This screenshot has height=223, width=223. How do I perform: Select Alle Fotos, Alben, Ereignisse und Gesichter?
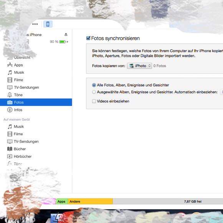[x=94, y=85]
